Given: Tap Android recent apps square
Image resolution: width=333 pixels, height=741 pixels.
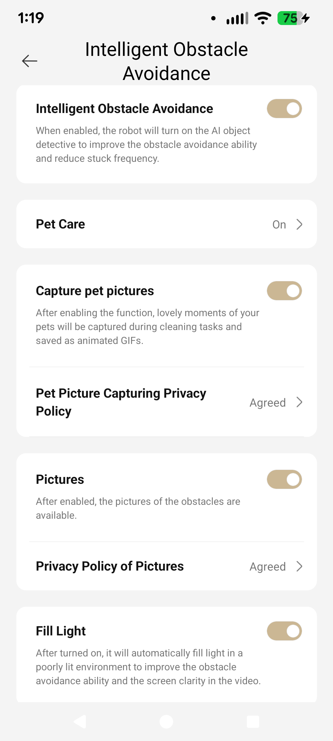Looking at the screenshot, I should (x=253, y=722).
